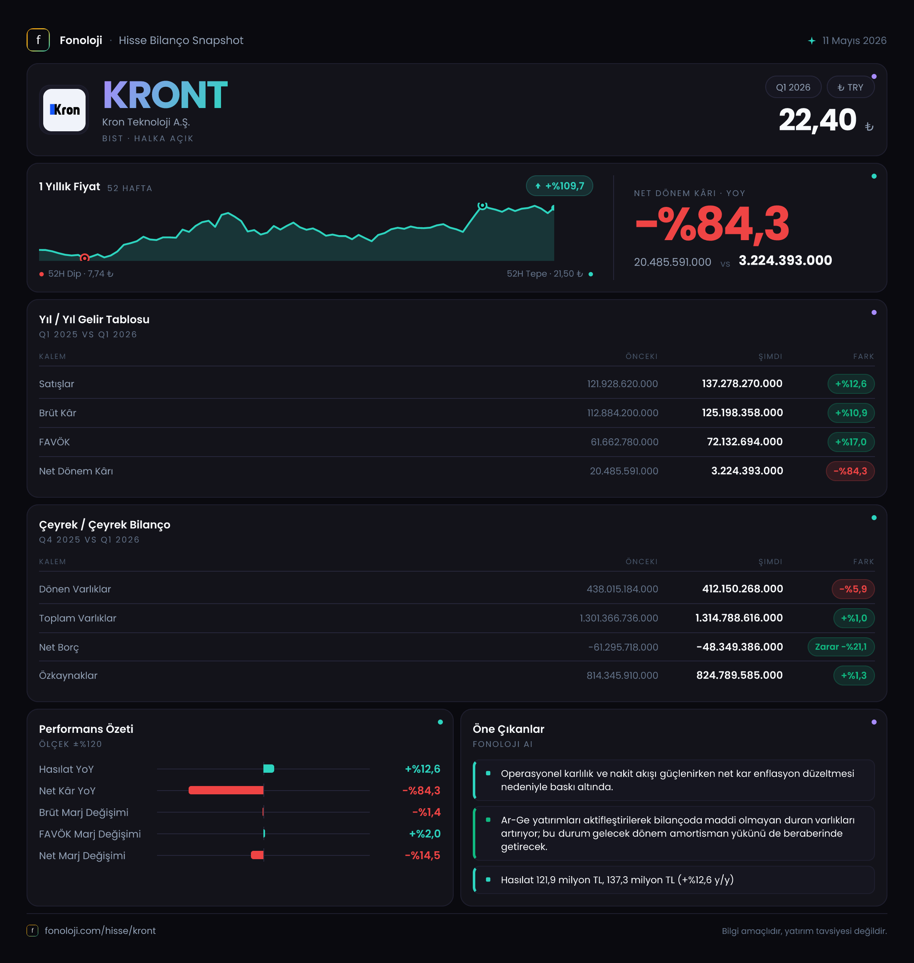Click the Fonoloji logo icon in header

pos(38,40)
